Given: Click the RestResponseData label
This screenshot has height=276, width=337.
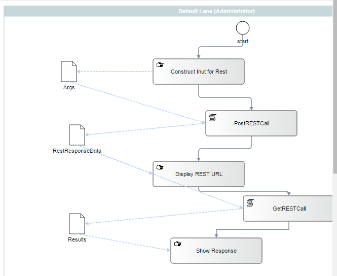Looking at the screenshot, I should pyautogui.click(x=77, y=151).
